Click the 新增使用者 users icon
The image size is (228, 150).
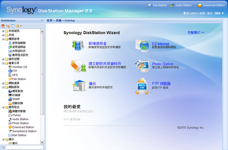(78, 45)
